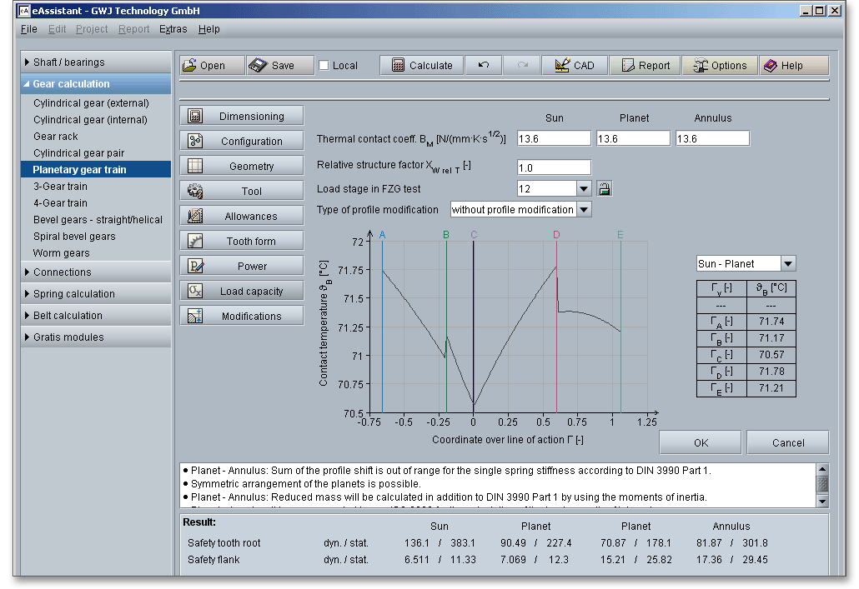Click the undo arrow button

pyautogui.click(x=483, y=66)
